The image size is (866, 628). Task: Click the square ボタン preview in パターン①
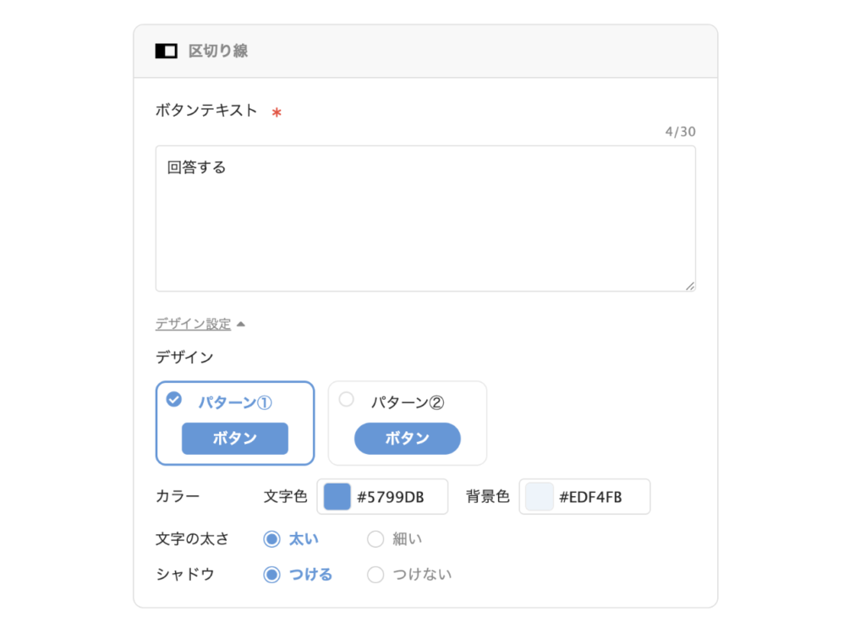pyautogui.click(x=235, y=438)
